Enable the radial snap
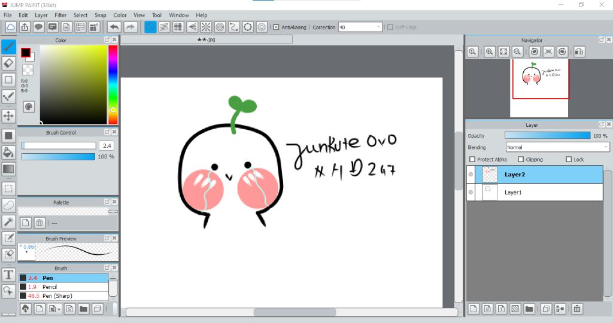Image resolution: width=613 pixels, height=323 pixels. [x=206, y=27]
